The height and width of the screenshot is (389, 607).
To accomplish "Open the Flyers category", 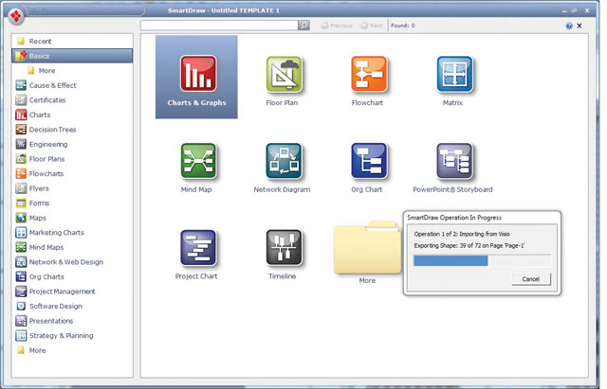I will click(x=72, y=188).
